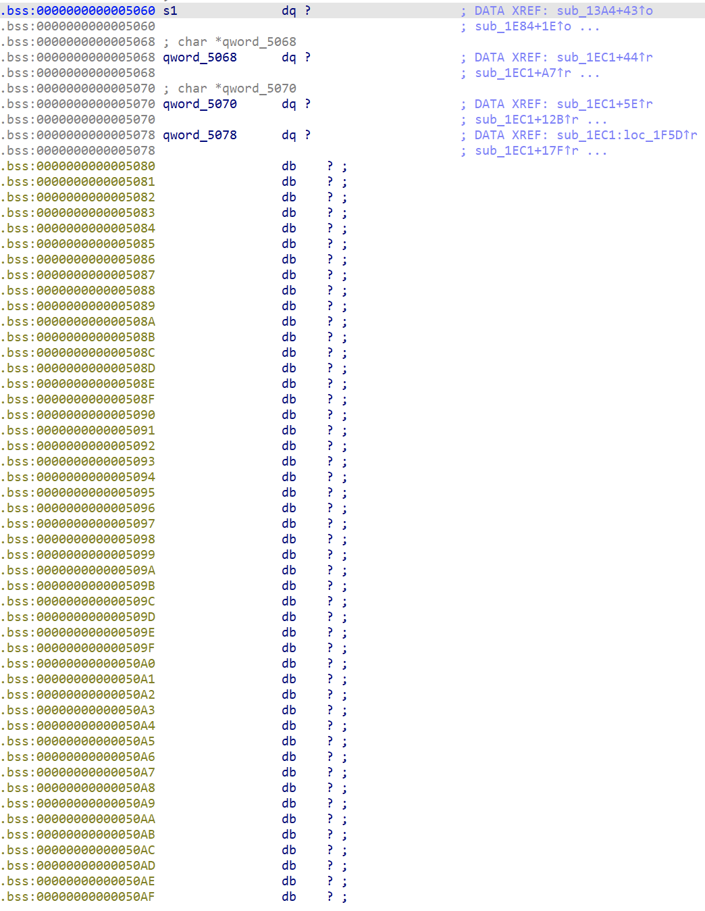This screenshot has height=911, width=705.
Task: Click the address .bss:0000000000005090
Action: tap(78, 415)
